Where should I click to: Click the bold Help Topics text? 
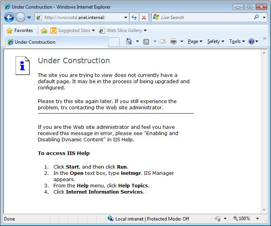click(133, 186)
